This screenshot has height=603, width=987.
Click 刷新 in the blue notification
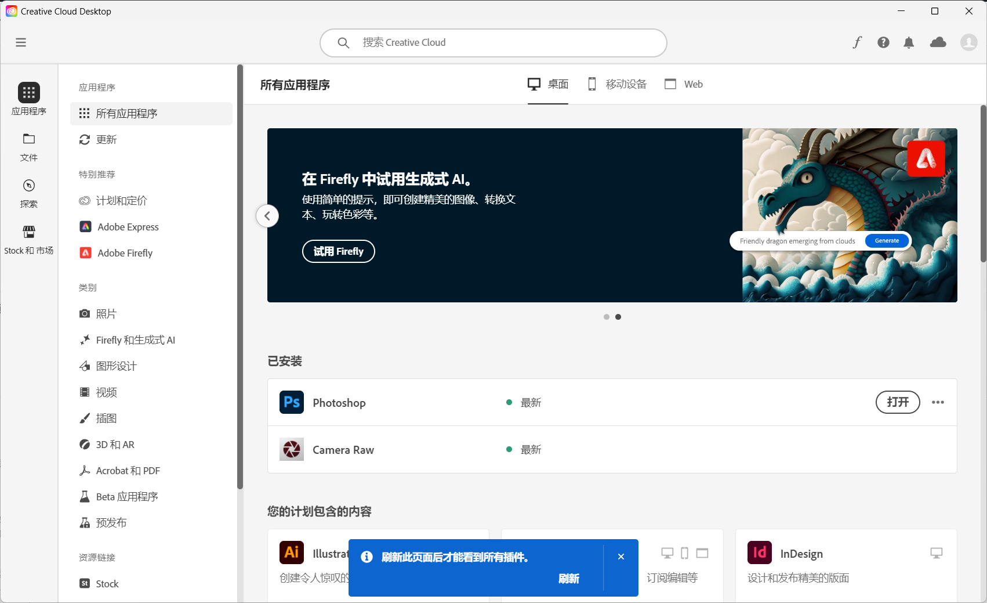[569, 579]
